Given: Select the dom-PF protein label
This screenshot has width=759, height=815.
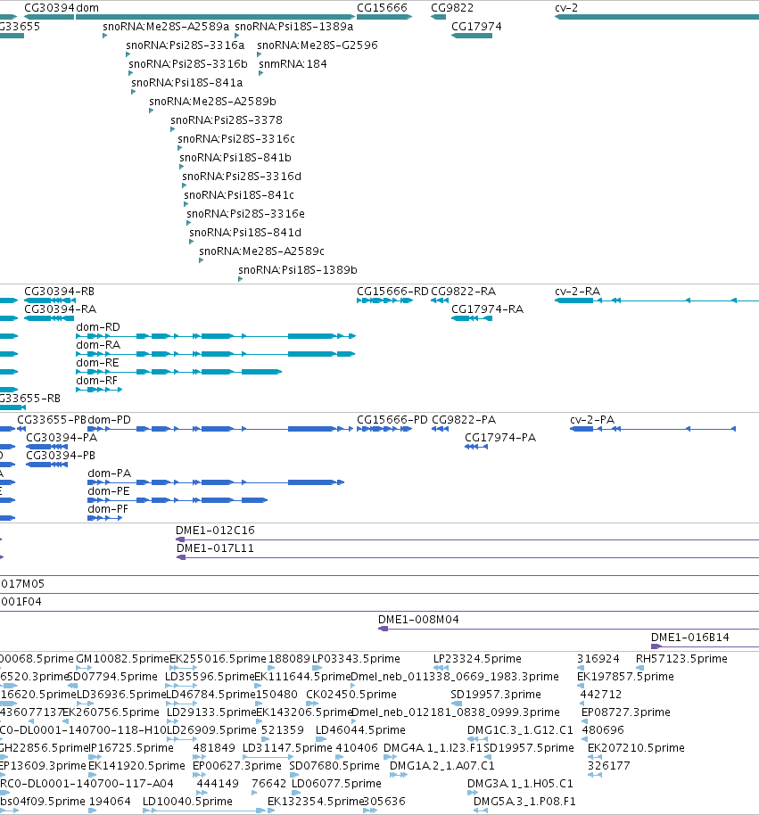Looking at the screenshot, I should click(x=108, y=509).
